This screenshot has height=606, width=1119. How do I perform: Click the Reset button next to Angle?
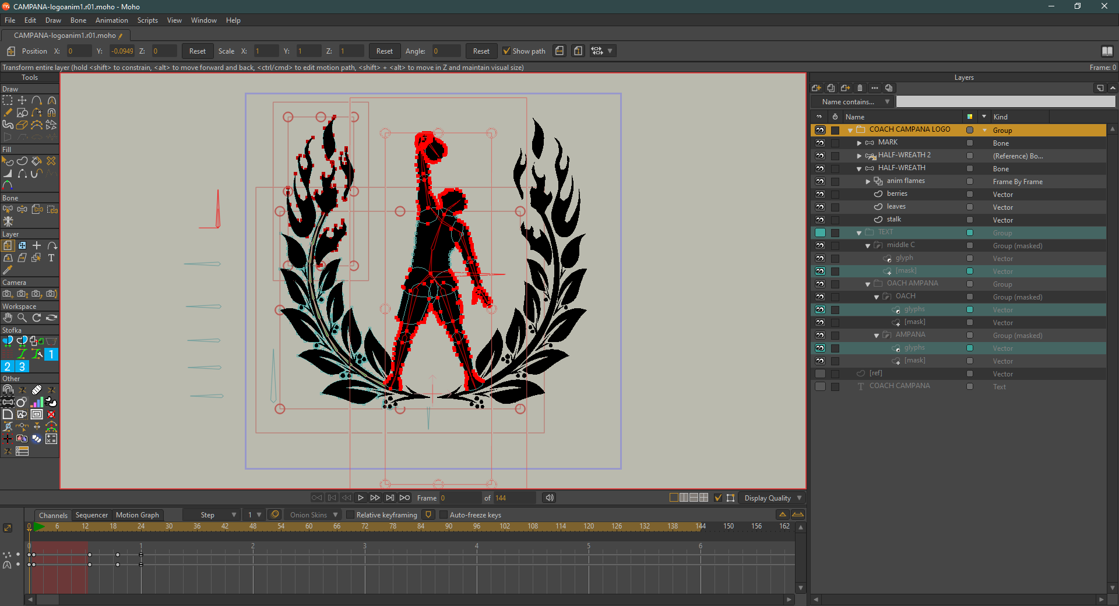(x=481, y=51)
